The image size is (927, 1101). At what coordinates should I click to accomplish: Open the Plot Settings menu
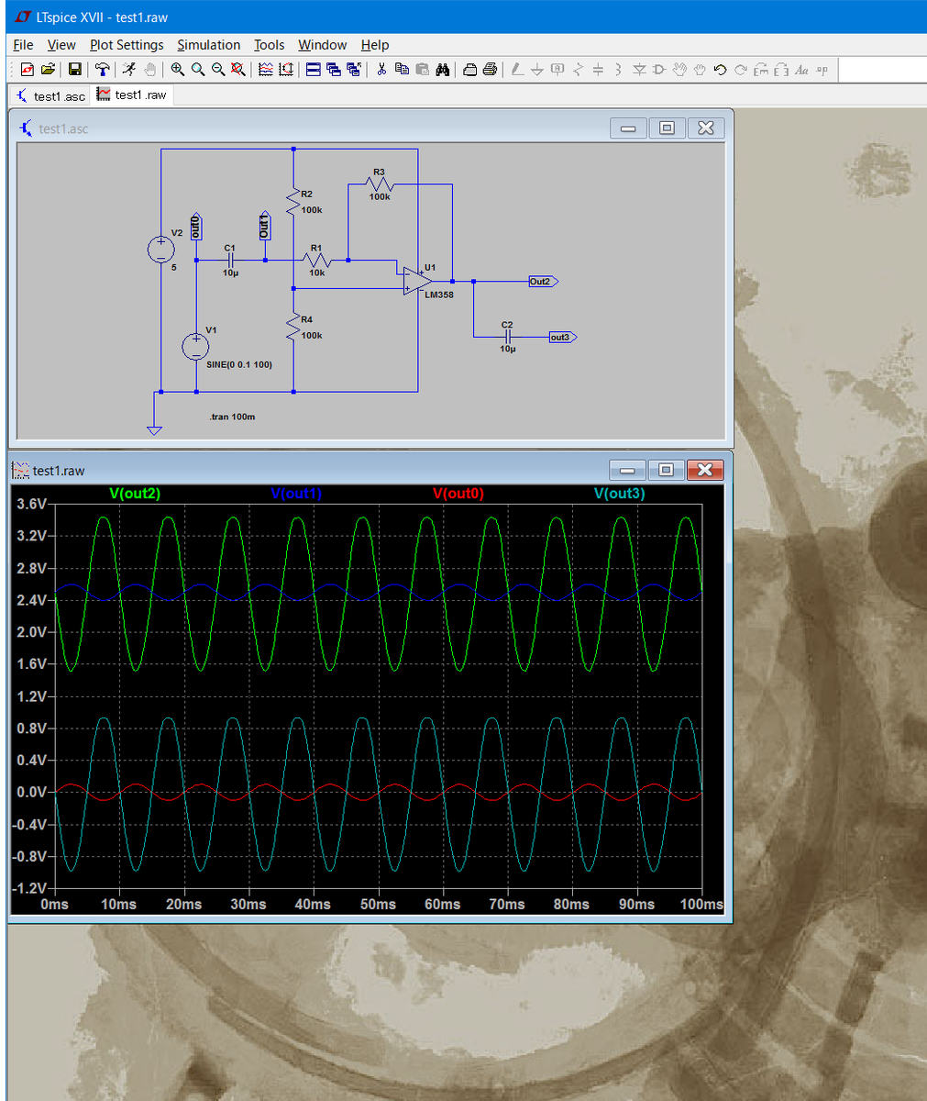pyautogui.click(x=127, y=45)
